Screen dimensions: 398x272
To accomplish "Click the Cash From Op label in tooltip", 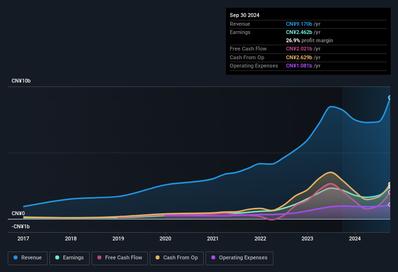I will 247,57.
